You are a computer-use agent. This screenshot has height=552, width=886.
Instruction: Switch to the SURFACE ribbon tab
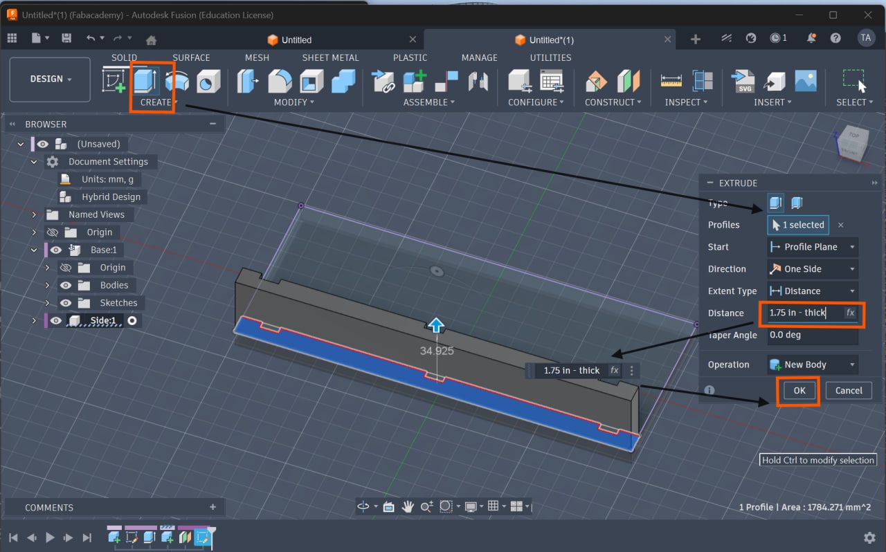(191, 57)
